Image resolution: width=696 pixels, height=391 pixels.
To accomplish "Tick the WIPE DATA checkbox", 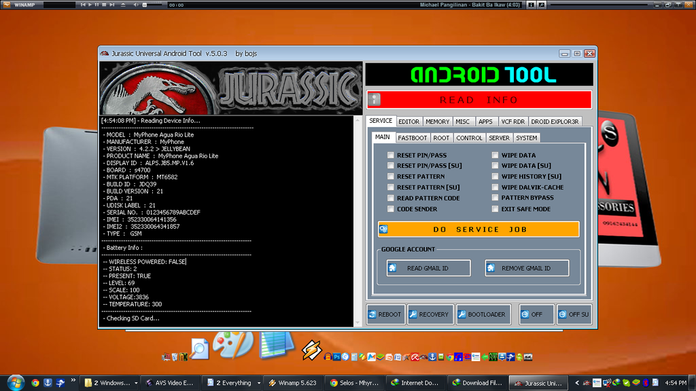I will (x=495, y=155).
